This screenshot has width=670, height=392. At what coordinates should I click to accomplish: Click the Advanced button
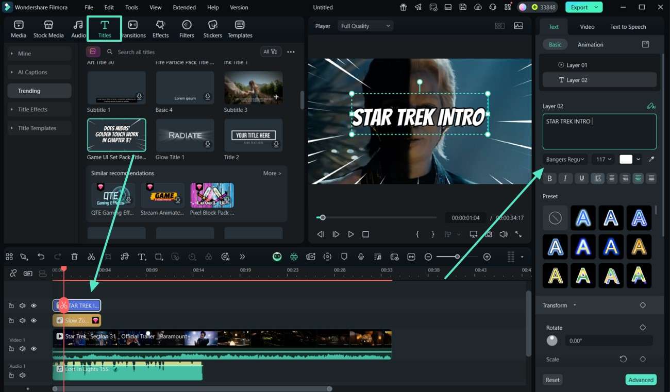[x=641, y=380]
